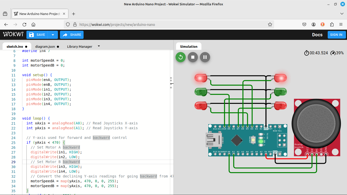Screen dimensions: 347x195
Task: Click the Arduino Nano microcontroller chip
Action: point(237,140)
